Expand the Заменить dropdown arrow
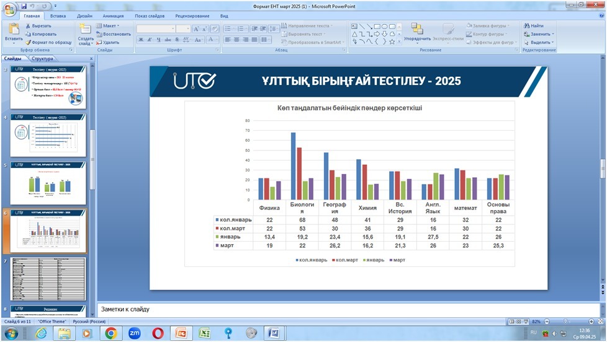This screenshot has height=342, width=607. click(x=552, y=34)
